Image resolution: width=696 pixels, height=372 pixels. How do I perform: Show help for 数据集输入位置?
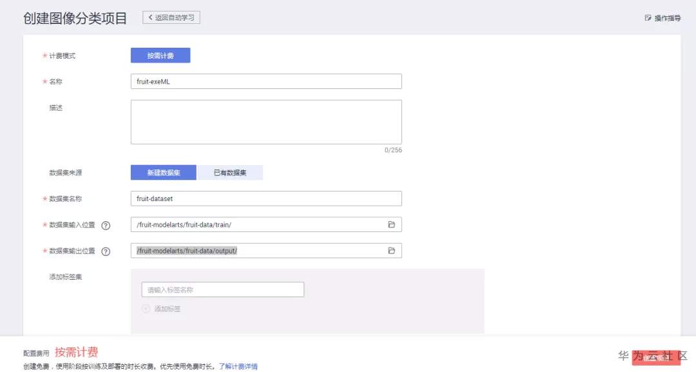click(106, 225)
